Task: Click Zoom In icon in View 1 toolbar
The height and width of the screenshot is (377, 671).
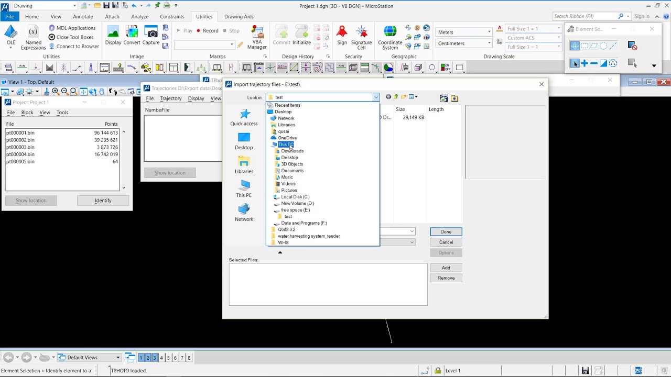Action: (55, 92)
